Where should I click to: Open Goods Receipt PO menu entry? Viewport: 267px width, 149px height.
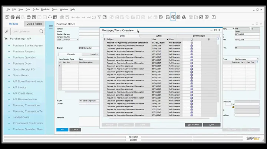pos(24,69)
